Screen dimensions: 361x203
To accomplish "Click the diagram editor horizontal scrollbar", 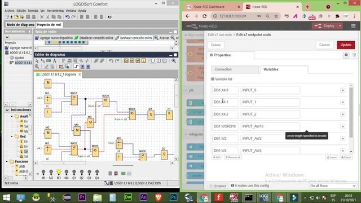I will 64,163.
